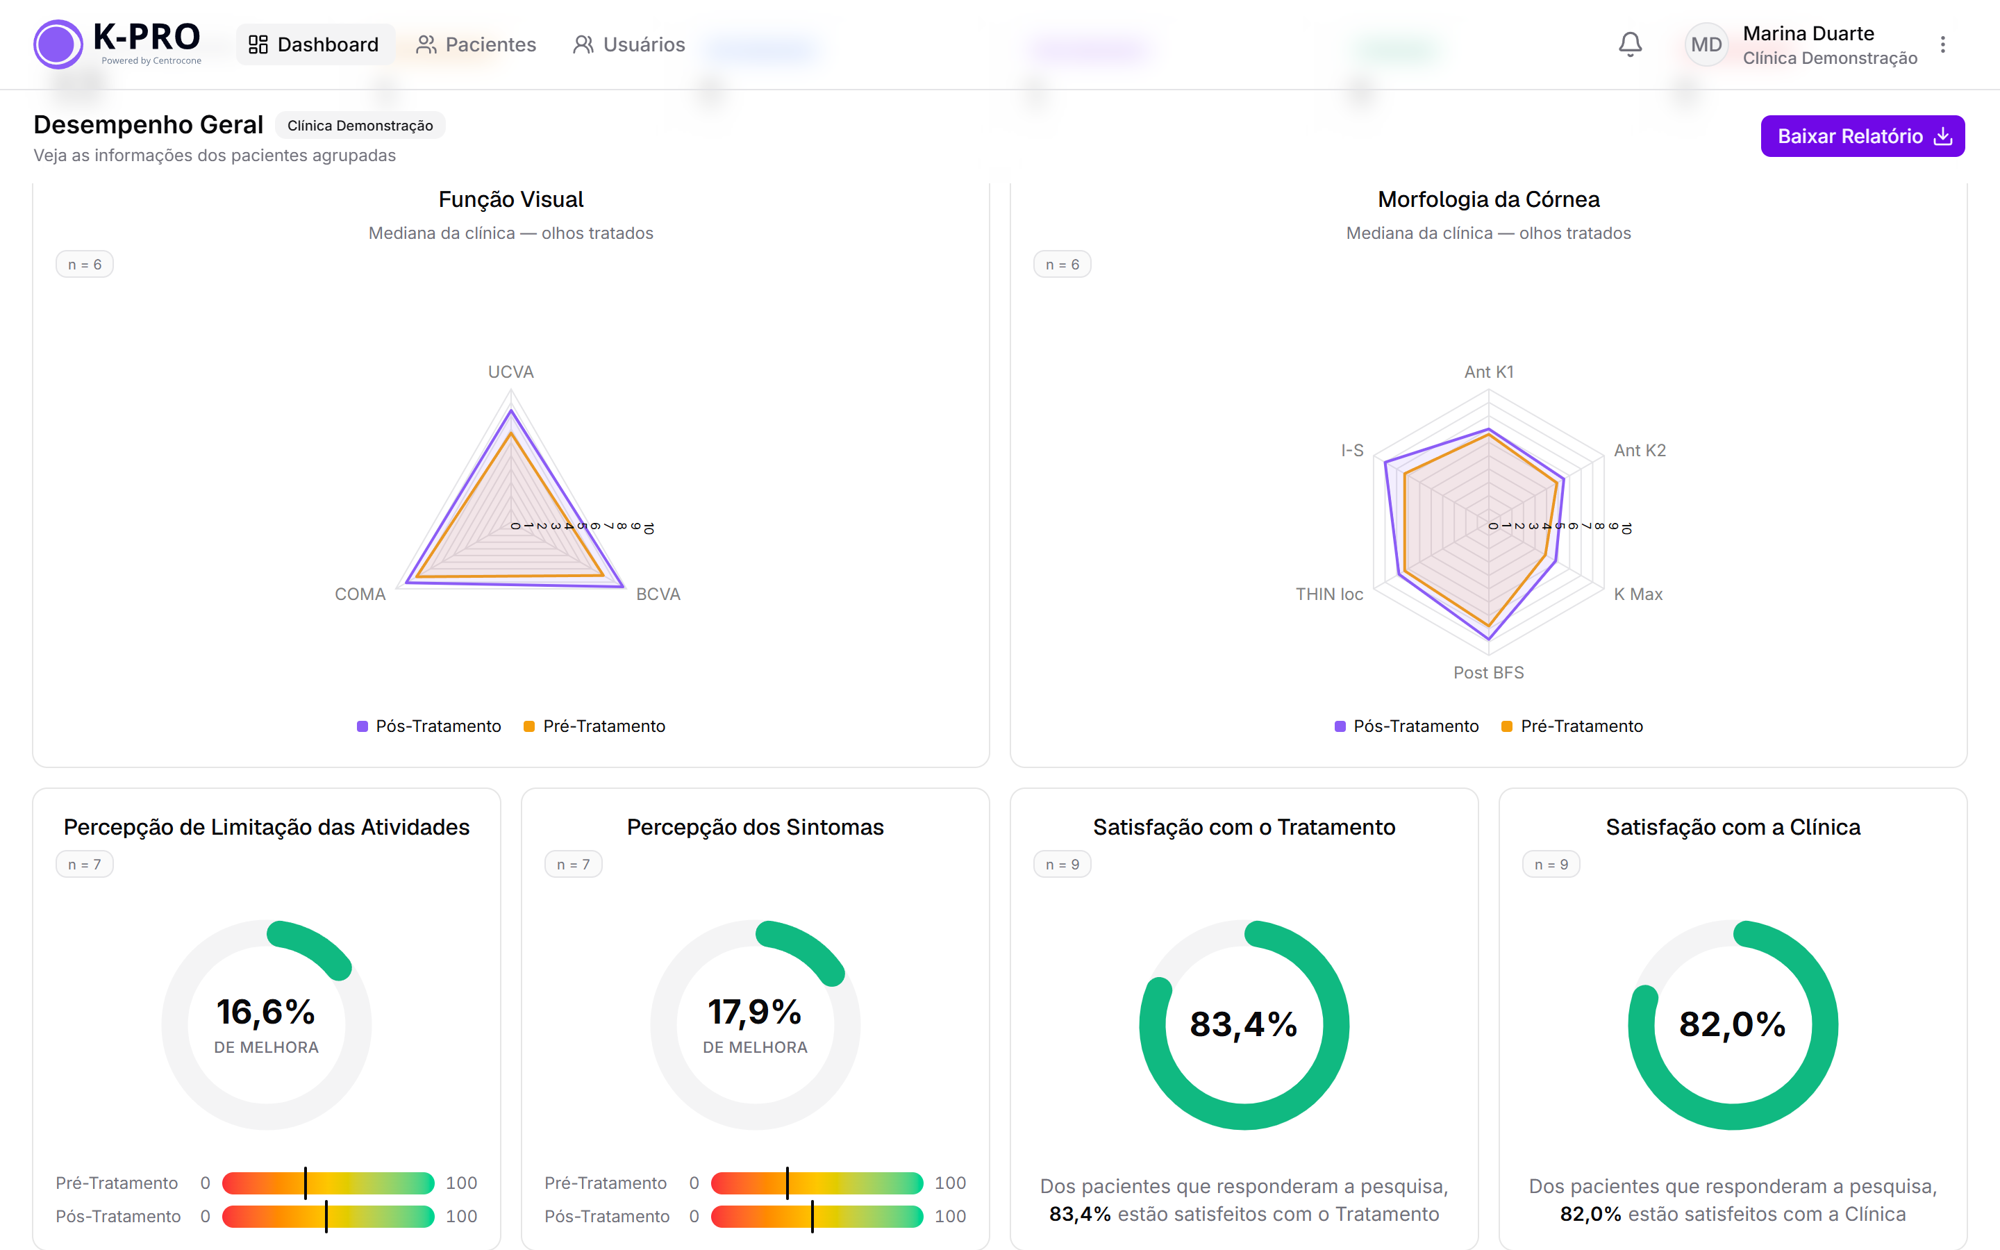Click the 82,0% clinic satisfaction donut
The width and height of the screenshot is (2000, 1250).
(1732, 1024)
